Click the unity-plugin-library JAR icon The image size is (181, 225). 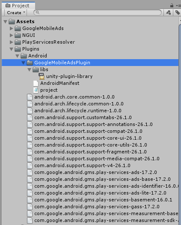pos(42,76)
